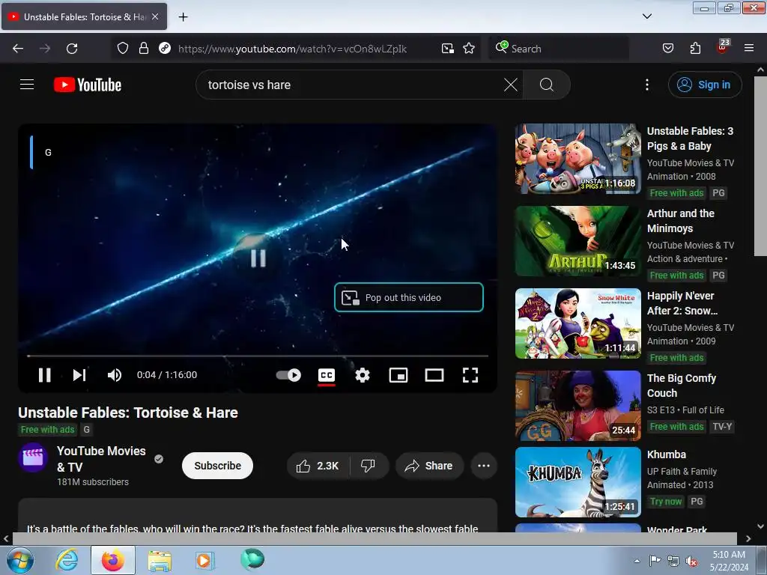Open the Firefox application menu
The width and height of the screenshot is (767, 575).
(x=749, y=49)
